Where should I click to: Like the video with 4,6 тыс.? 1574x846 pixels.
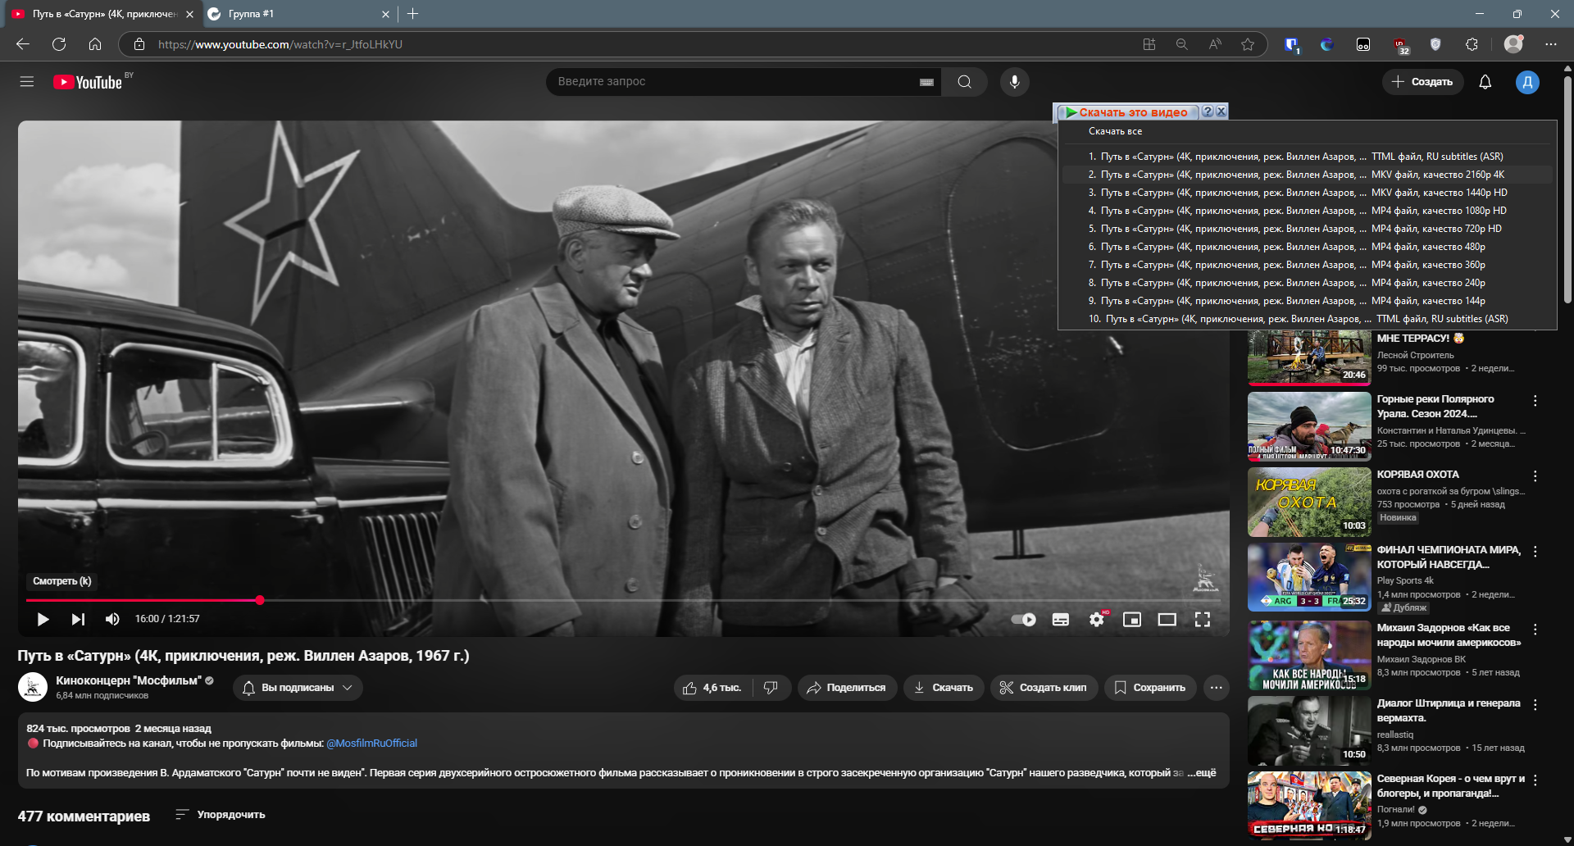(x=712, y=688)
